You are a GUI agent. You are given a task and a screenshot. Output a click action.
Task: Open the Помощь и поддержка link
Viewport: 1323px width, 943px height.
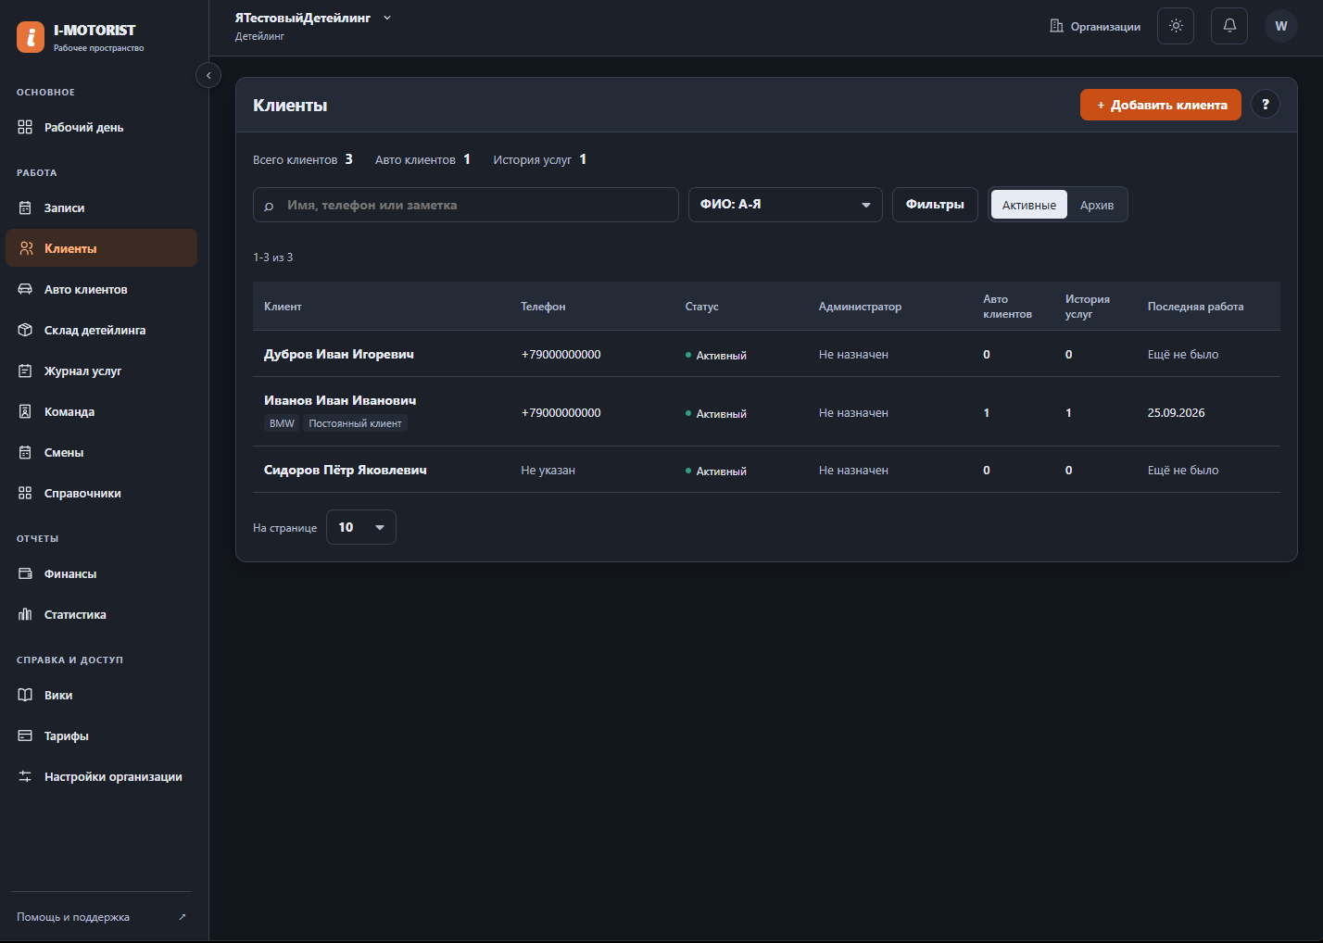pos(101,917)
